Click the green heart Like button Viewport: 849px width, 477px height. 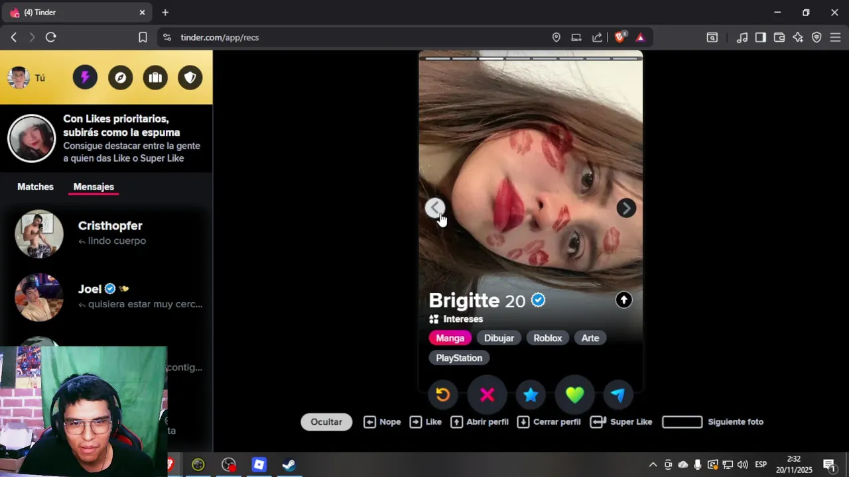tap(574, 395)
